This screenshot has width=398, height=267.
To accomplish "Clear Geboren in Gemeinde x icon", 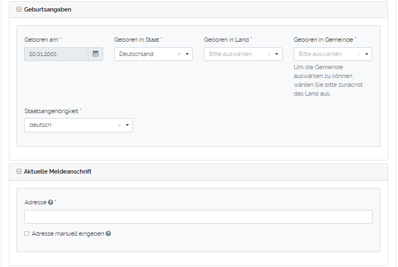I will [358, 54].
